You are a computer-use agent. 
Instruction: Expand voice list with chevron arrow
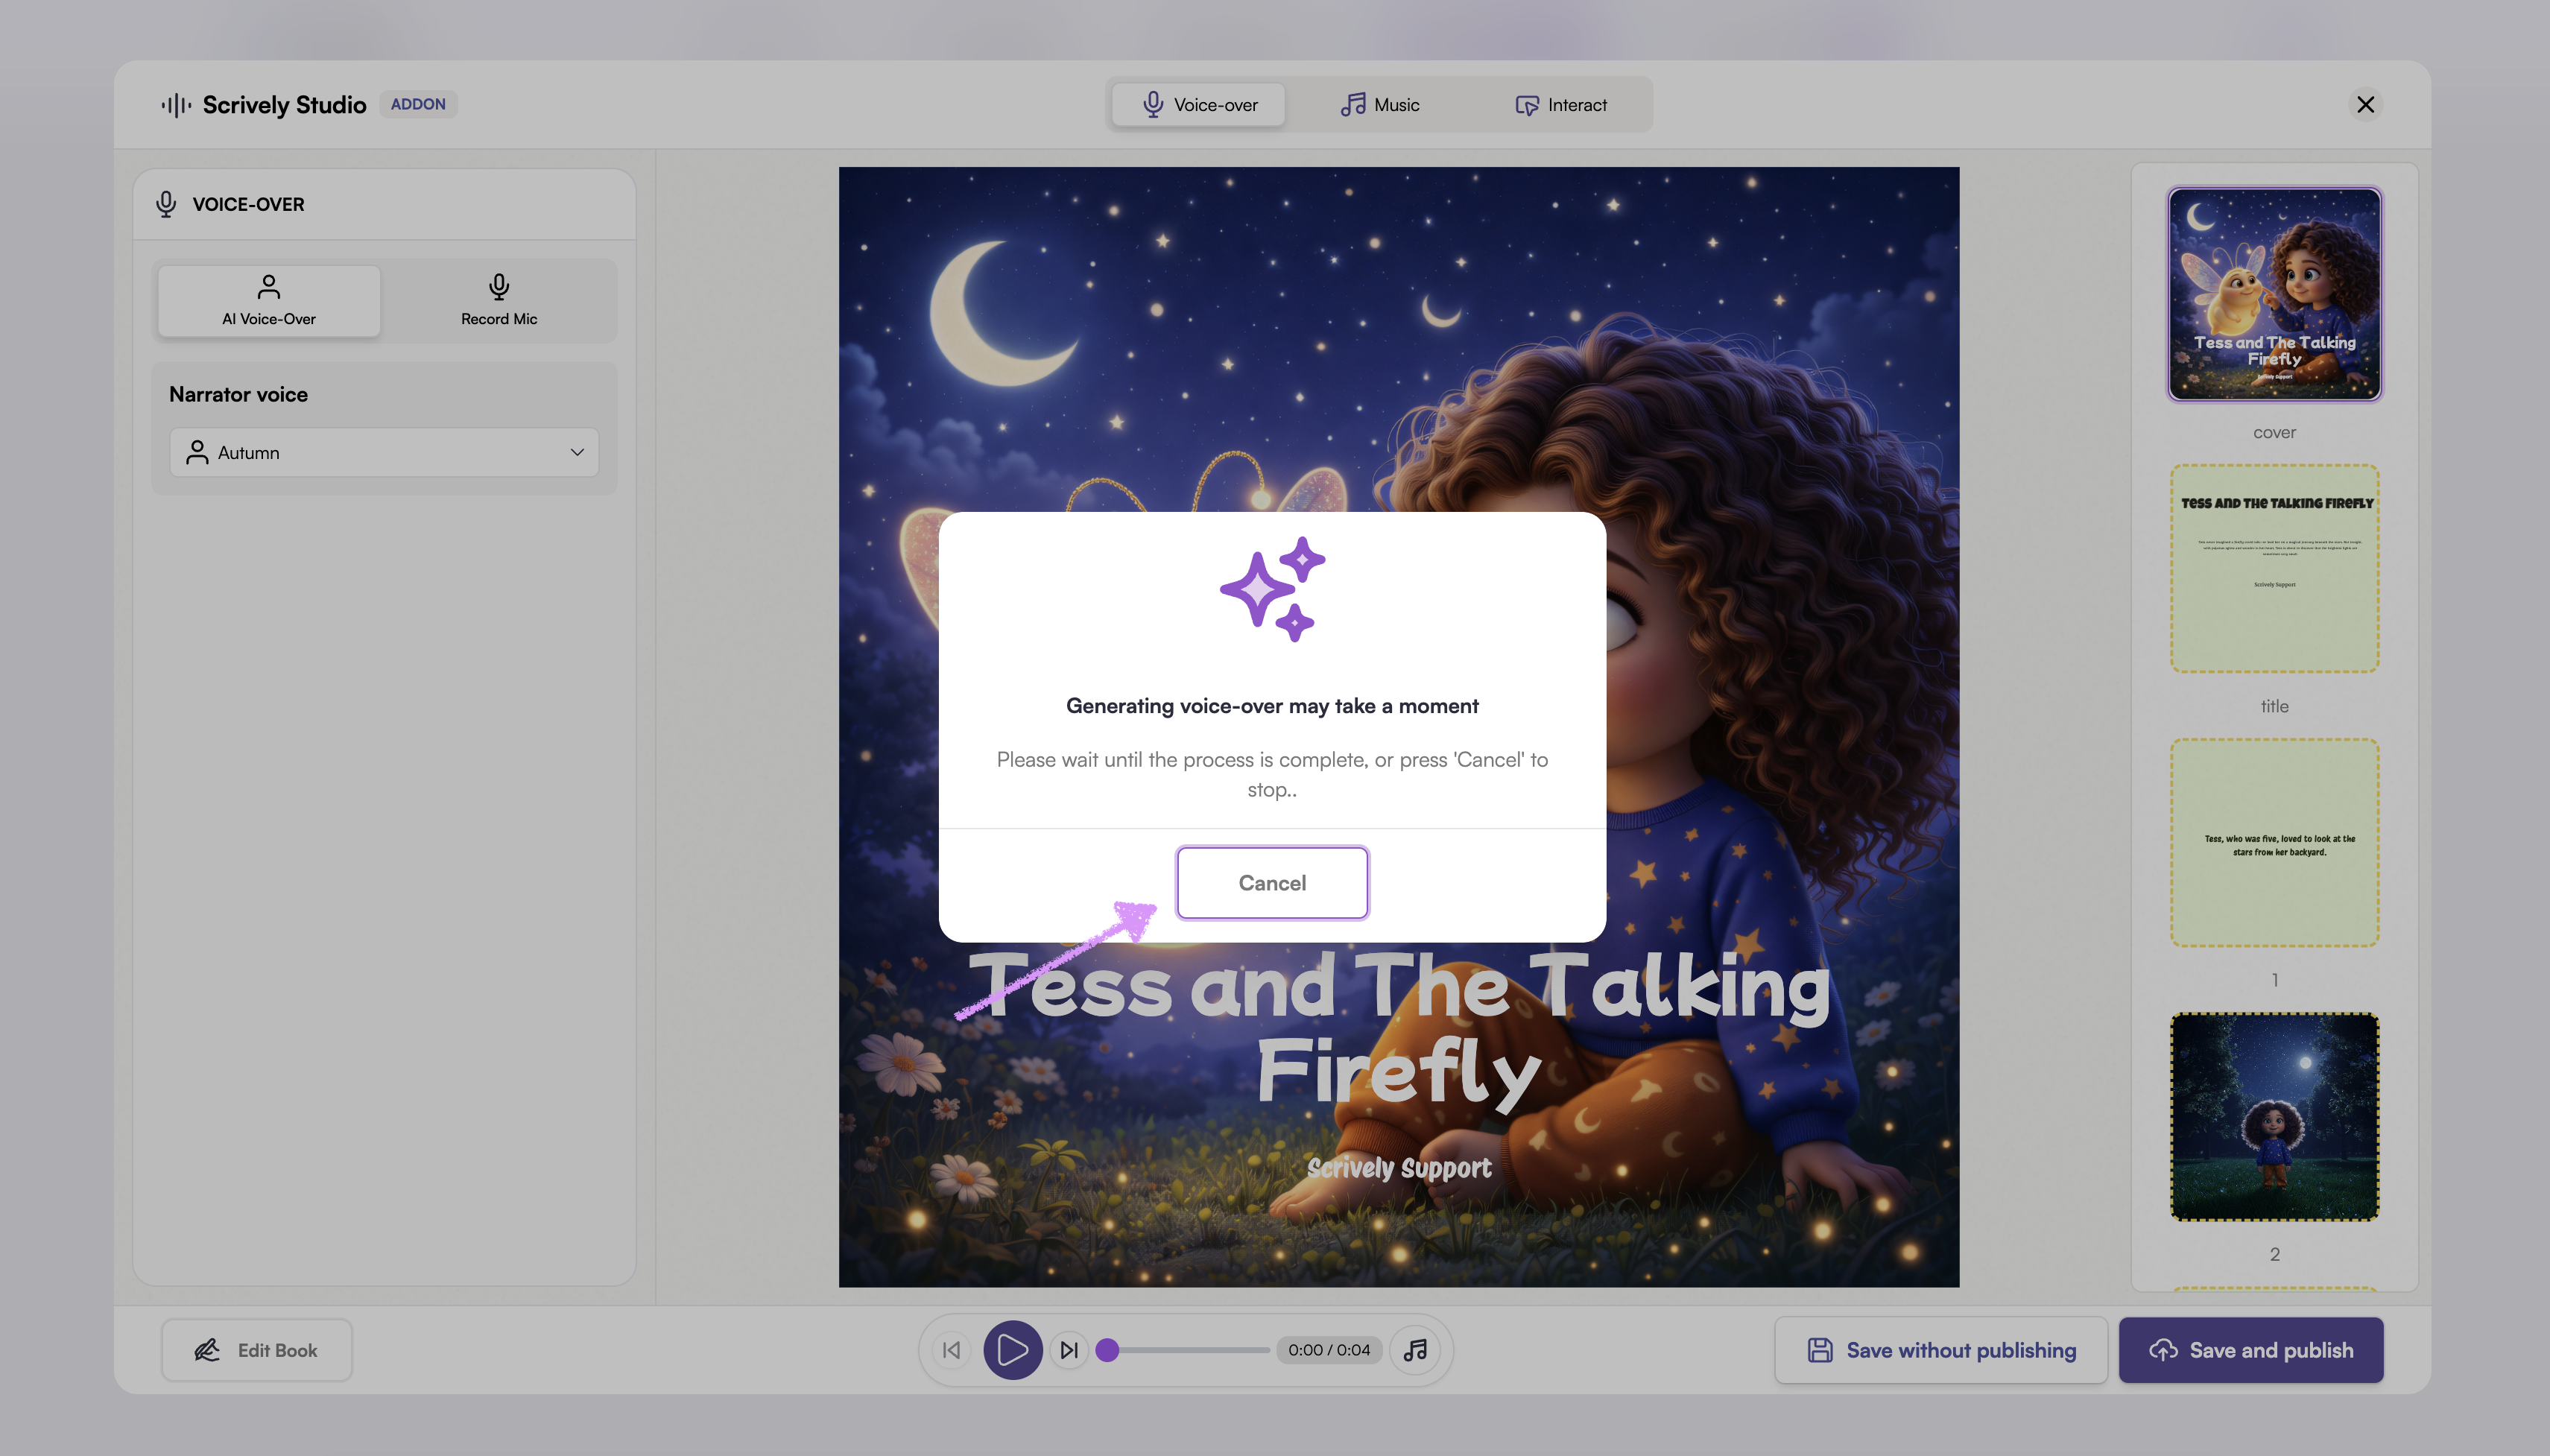tap(577, 453)
